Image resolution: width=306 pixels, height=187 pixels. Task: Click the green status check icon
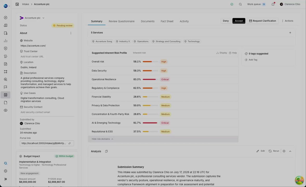[x=232, y=4]
